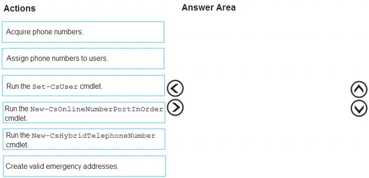Click the word 'Acquire' in first action
The width and height of the screenshot is (369, 178).
(x=16, y=32)
